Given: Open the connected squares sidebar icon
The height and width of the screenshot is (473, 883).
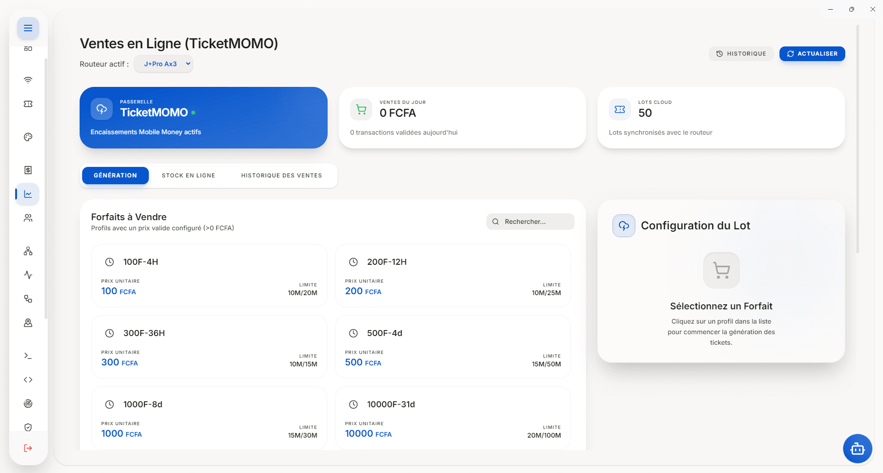Looking at the screenshot, I should pos(28,299).
